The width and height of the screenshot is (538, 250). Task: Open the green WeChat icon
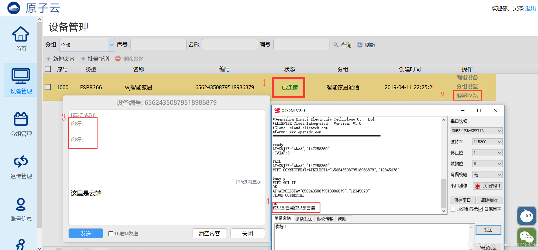coord(526,237)
